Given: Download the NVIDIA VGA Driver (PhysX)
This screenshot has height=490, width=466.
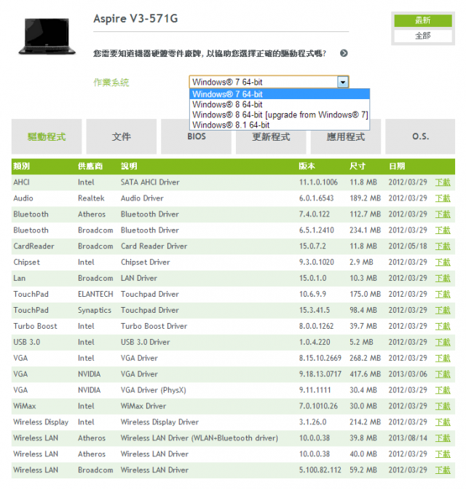Looking at the screenshot, I should (x=443, y=390).
